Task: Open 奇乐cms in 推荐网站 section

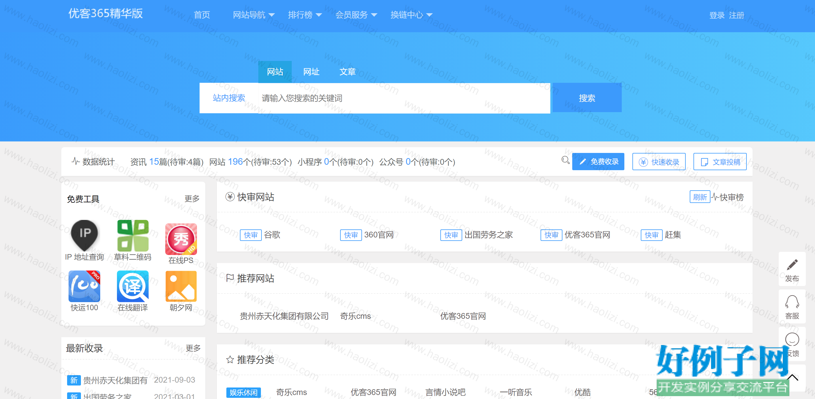Action: [355, 316]
